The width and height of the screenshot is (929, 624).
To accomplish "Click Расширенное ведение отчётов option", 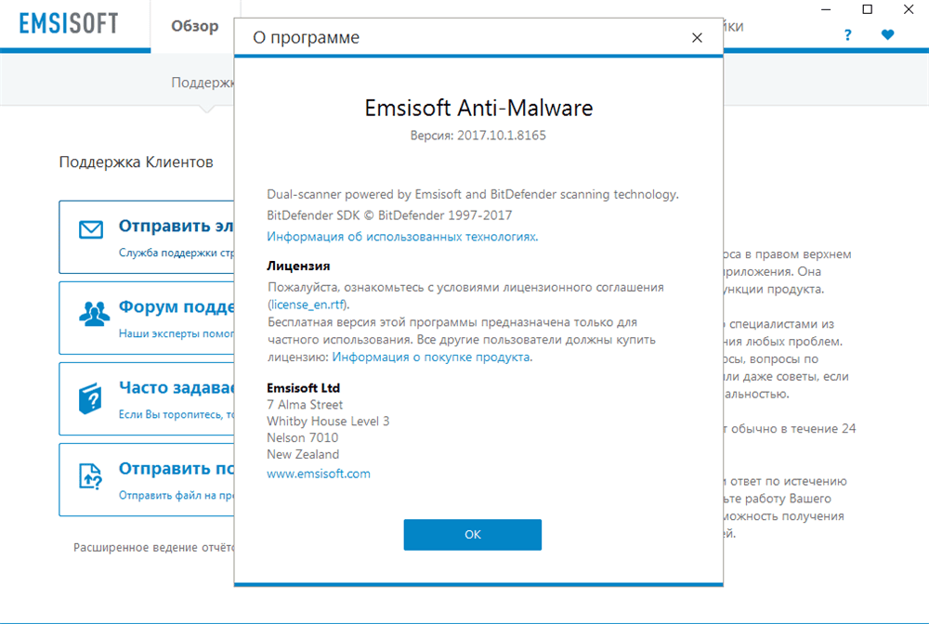I will [153, 548].
